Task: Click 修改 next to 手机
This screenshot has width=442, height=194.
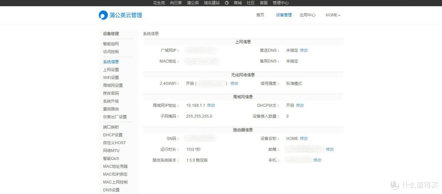Action: 318,160
